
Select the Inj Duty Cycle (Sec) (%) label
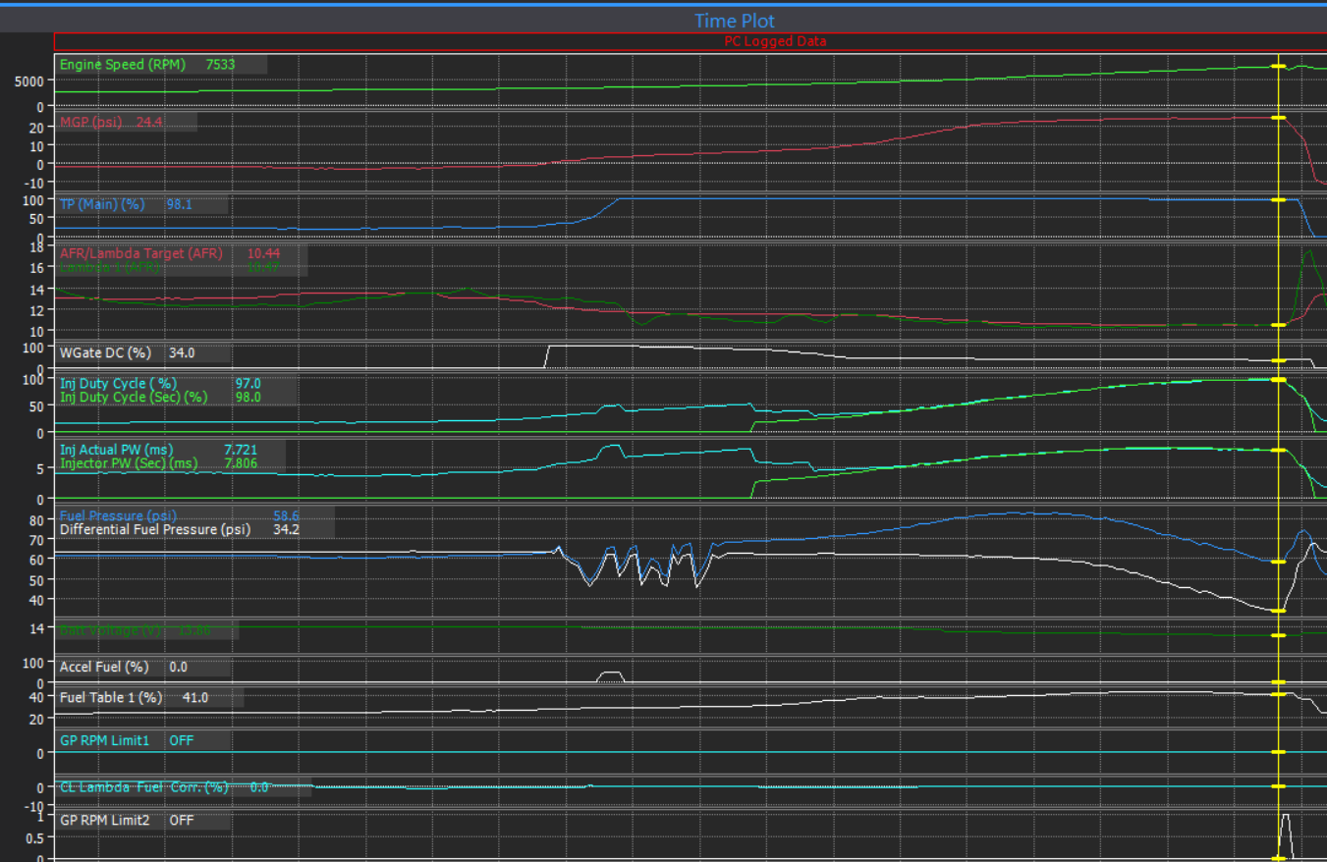pyautogui.click(x=135, y=397)
